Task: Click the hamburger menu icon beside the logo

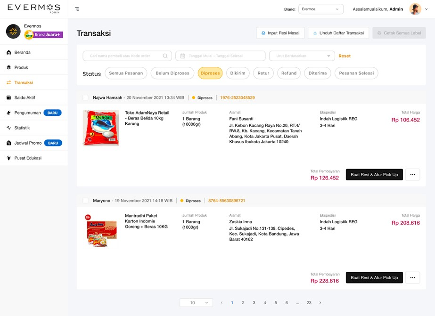Action: (76, 8)
